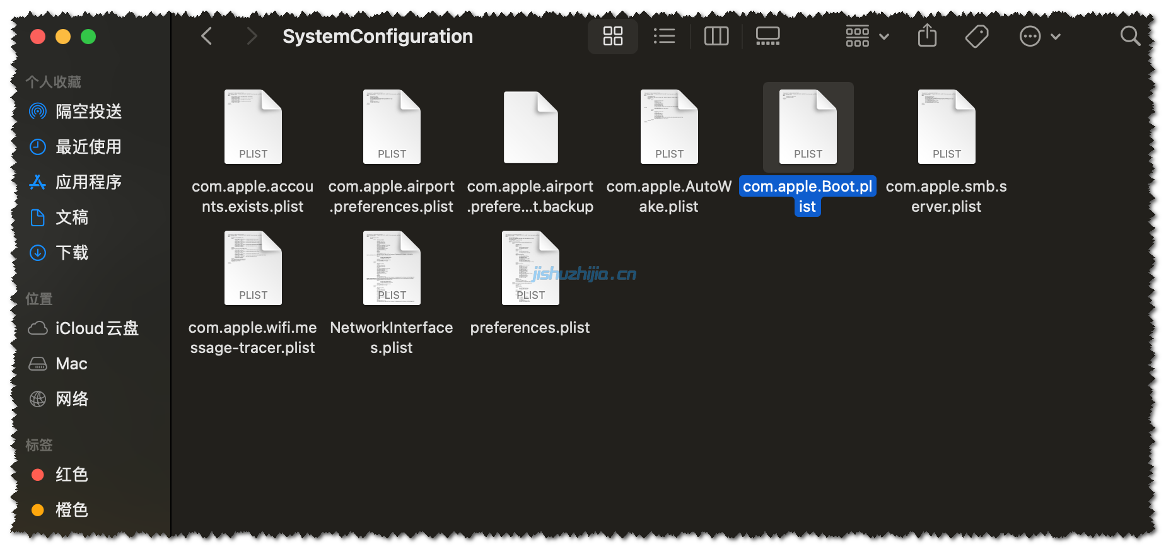Click the com.apple.airport.prefere...t.backup filename
This screenshot has width=1166, height=549.
[x=530, y=197]
